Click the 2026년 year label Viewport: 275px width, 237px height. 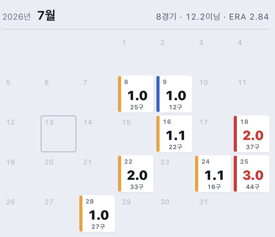(17, 17)
